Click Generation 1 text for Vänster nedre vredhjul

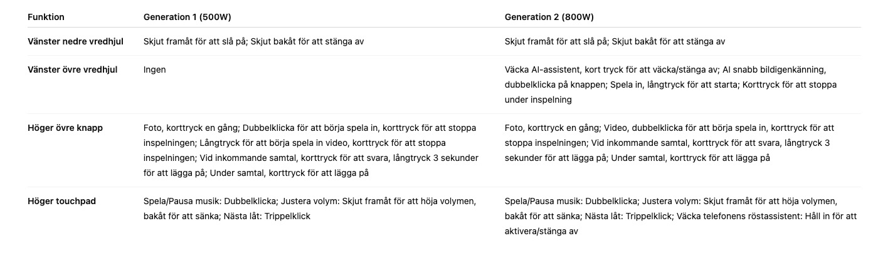(253, 41)
